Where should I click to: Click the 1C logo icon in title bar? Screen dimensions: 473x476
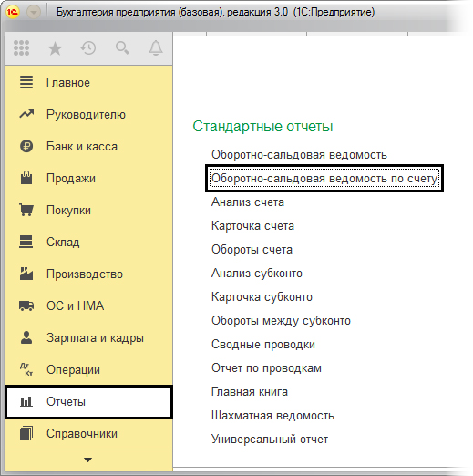[13, 12]
